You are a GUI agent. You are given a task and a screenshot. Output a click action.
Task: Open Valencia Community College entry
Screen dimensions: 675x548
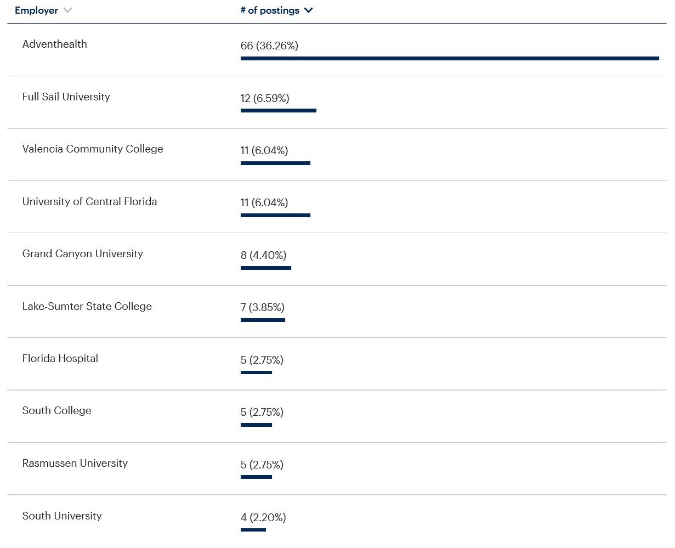click(x=93, y=149)
